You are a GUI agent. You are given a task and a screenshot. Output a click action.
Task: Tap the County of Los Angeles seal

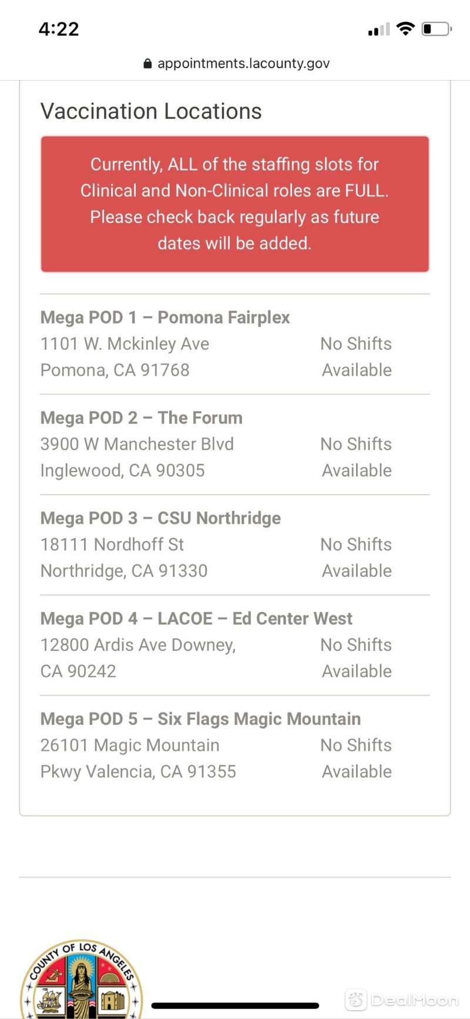click(81, 978)
